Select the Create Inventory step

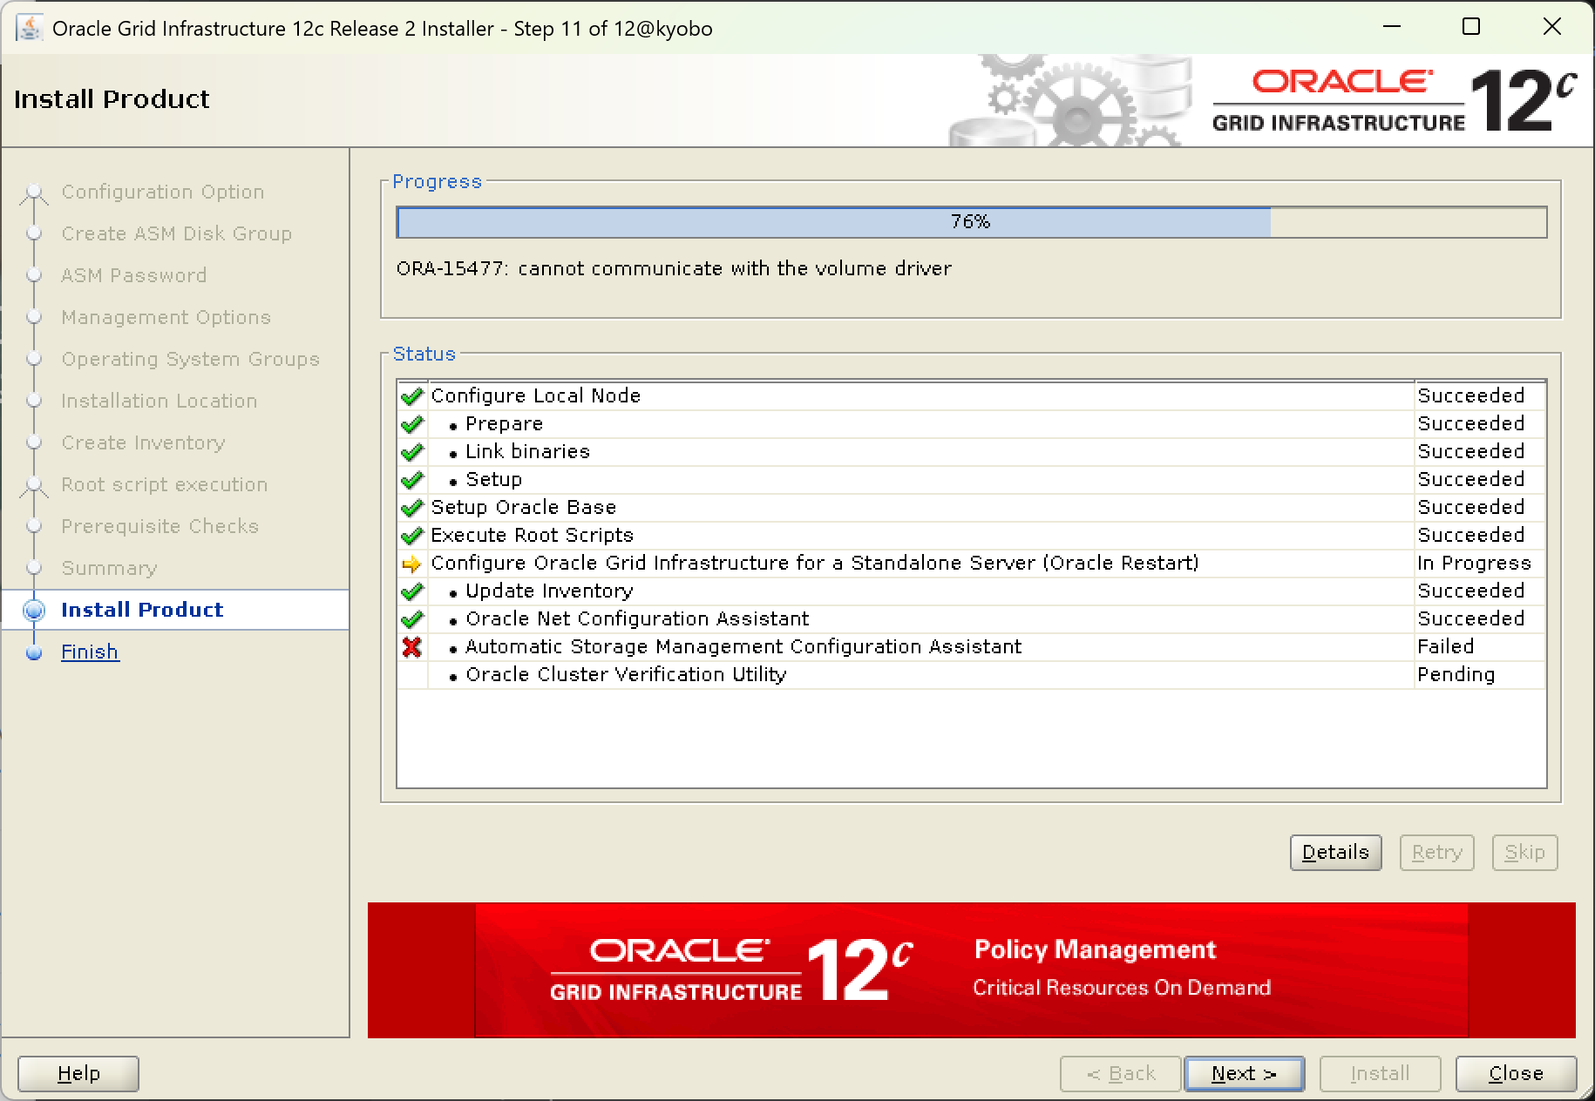[x=143, y=442]
